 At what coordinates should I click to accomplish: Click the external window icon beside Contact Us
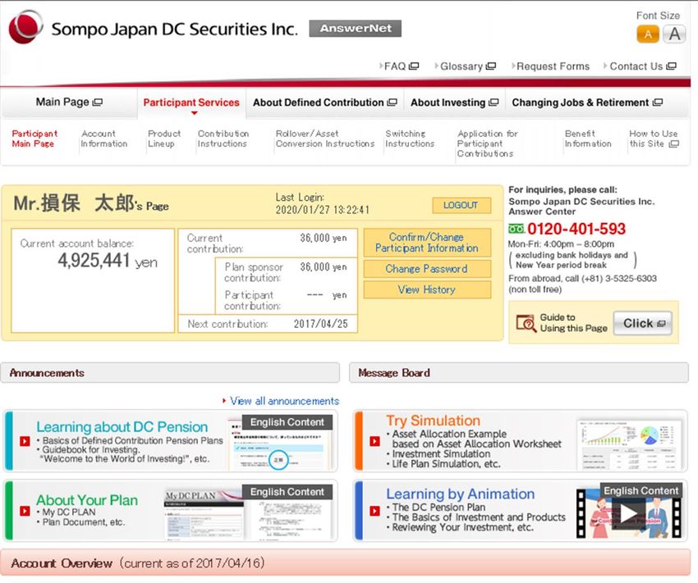(x=671, y=66)
